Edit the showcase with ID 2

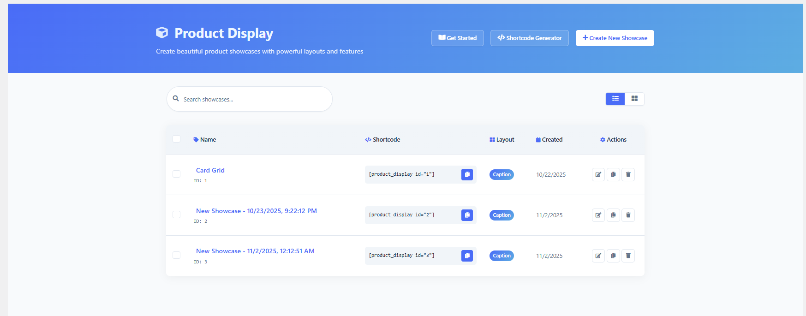(598, 215)
